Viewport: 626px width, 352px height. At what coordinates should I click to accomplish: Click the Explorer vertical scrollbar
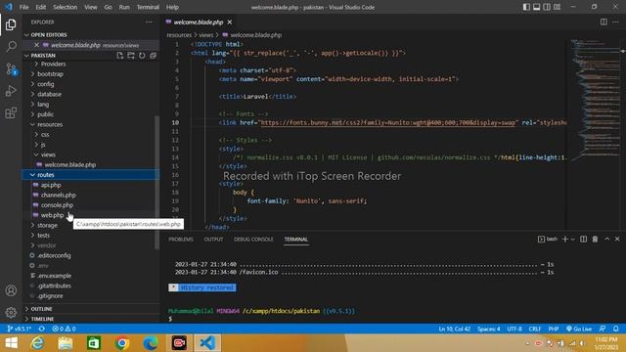pyautogui.click(x=157, y=182)
